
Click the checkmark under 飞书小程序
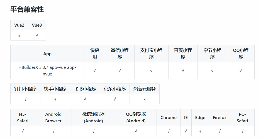coord(85,99)
